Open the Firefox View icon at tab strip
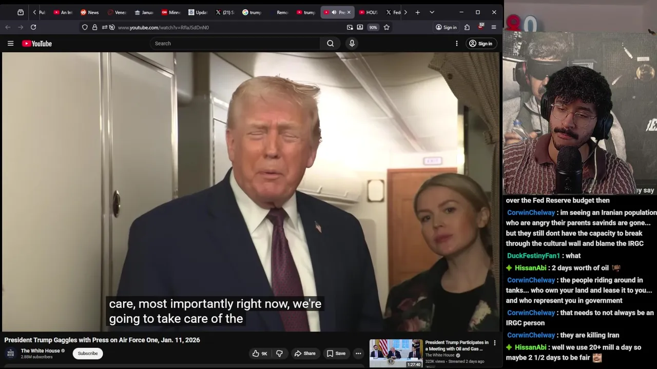 point(21,12)
